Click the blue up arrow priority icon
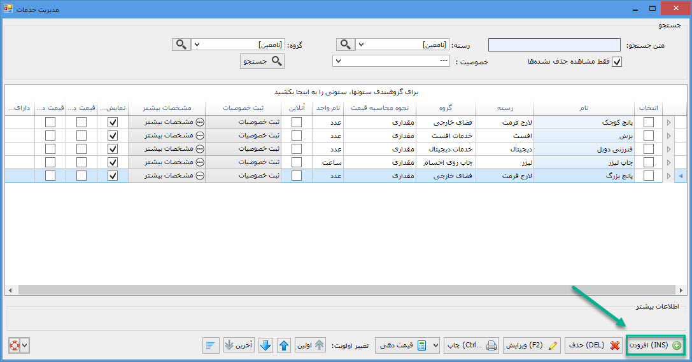This screenshot has width=692, height=362. click(284, 345)
